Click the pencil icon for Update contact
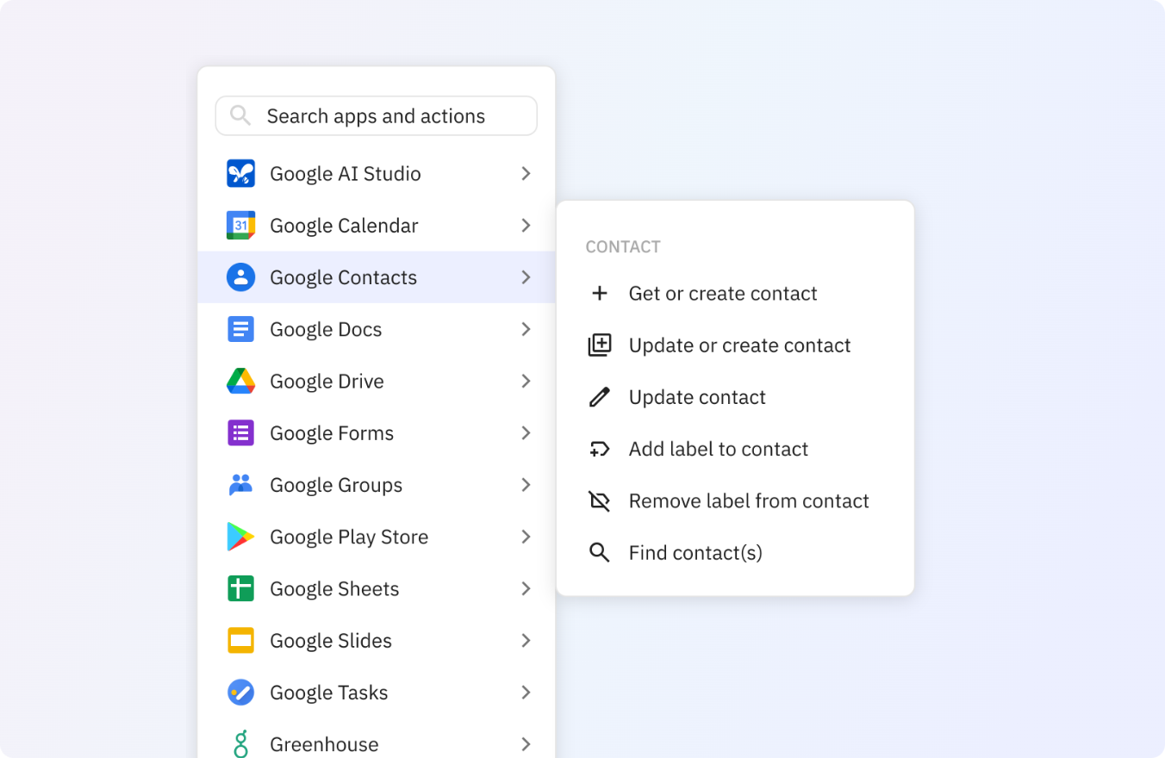 pos(599,397)
